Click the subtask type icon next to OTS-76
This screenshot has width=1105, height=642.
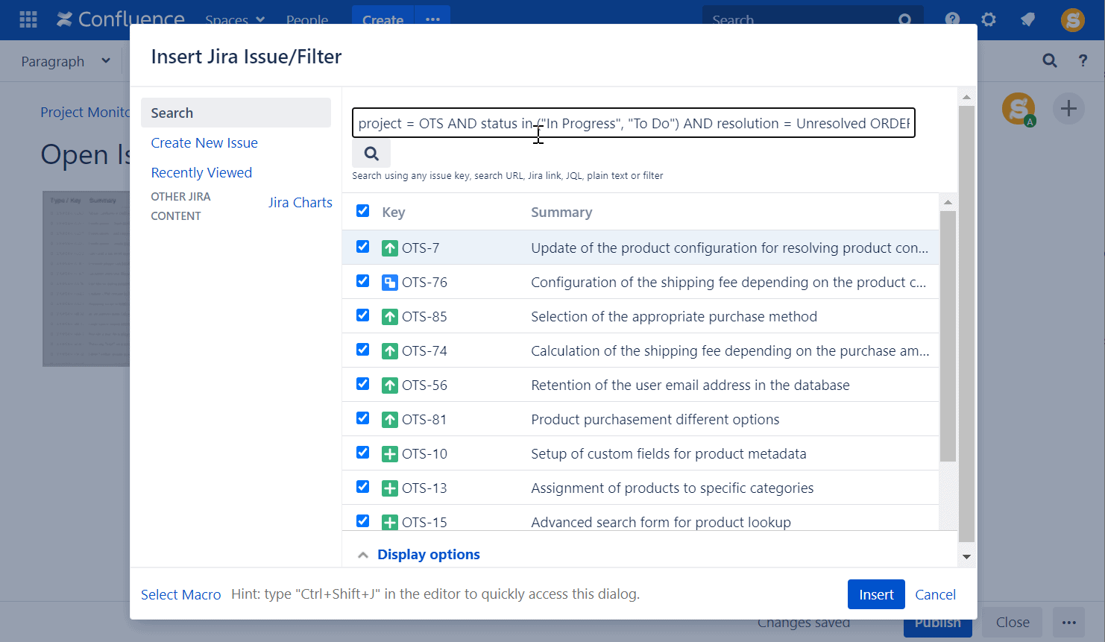(x=388, y=281)
